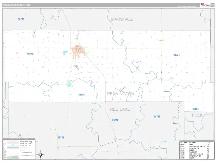The image size is (217, 163).
Task: Click ZIP code label 56742 on map
Action: (x=157, y=116)
